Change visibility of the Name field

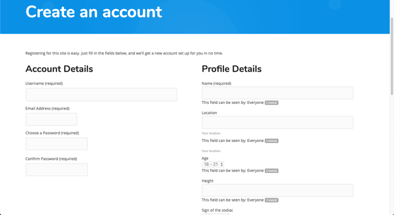(x=272, y=103)
